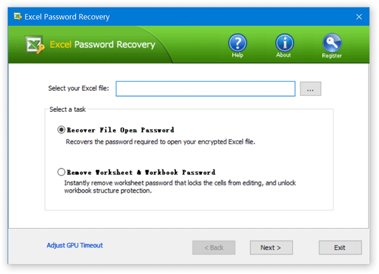Browse for Excel file with the ... button
This screenshot has height=274, width=379.
click(311, 89)
